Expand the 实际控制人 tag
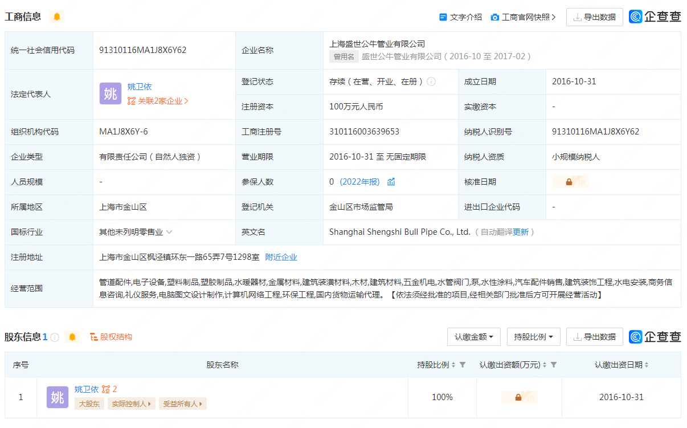 [x=132, y=404]
